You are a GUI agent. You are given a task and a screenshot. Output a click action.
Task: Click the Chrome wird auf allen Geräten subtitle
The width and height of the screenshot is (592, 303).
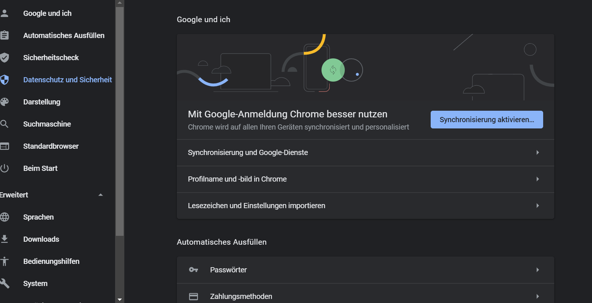click(299, 127)
